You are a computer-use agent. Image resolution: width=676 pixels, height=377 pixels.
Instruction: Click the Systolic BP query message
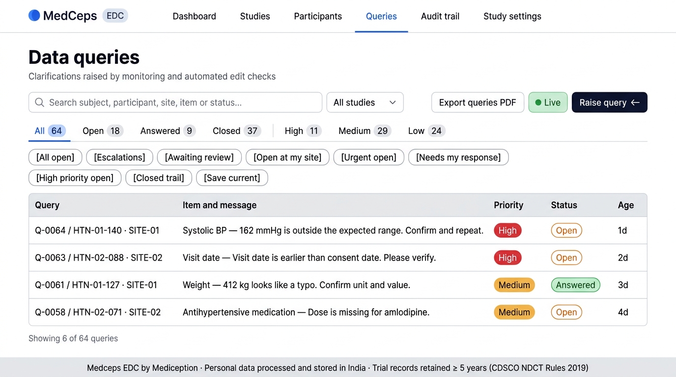(333, 231)
